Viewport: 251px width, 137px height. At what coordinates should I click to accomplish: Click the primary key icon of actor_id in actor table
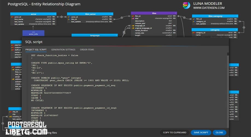(12, 17)
